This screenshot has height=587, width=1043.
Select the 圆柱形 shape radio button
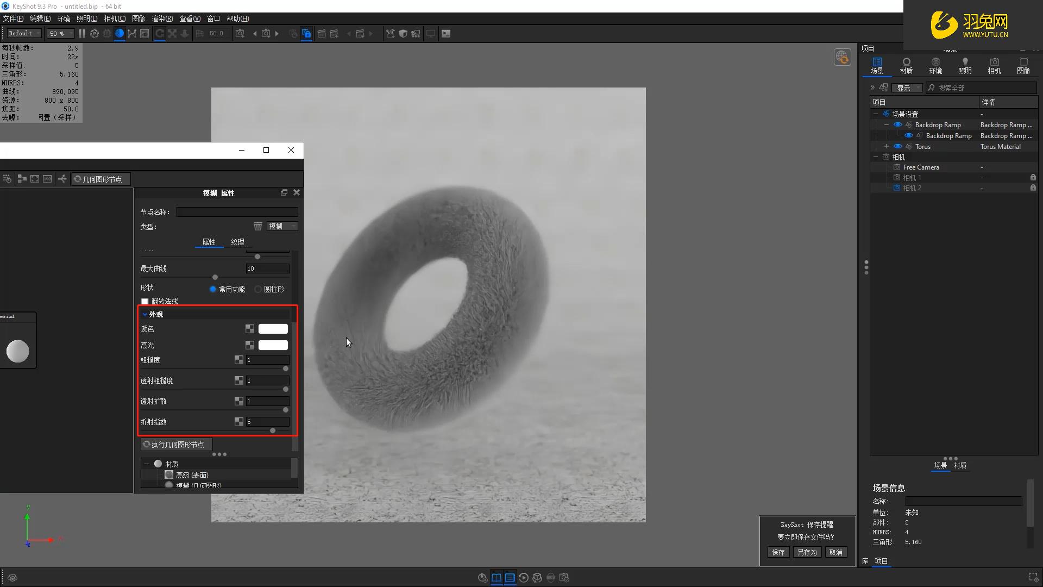point(258,289)
